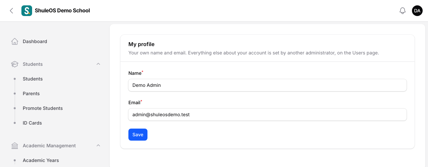This screenshot has height=167, width=428.
Task: Click the profile description text
Action: coord(254,53)
